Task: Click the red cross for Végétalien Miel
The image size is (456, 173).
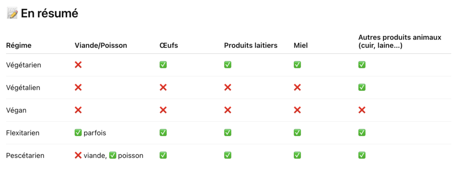Action: [x=297, y=87]
